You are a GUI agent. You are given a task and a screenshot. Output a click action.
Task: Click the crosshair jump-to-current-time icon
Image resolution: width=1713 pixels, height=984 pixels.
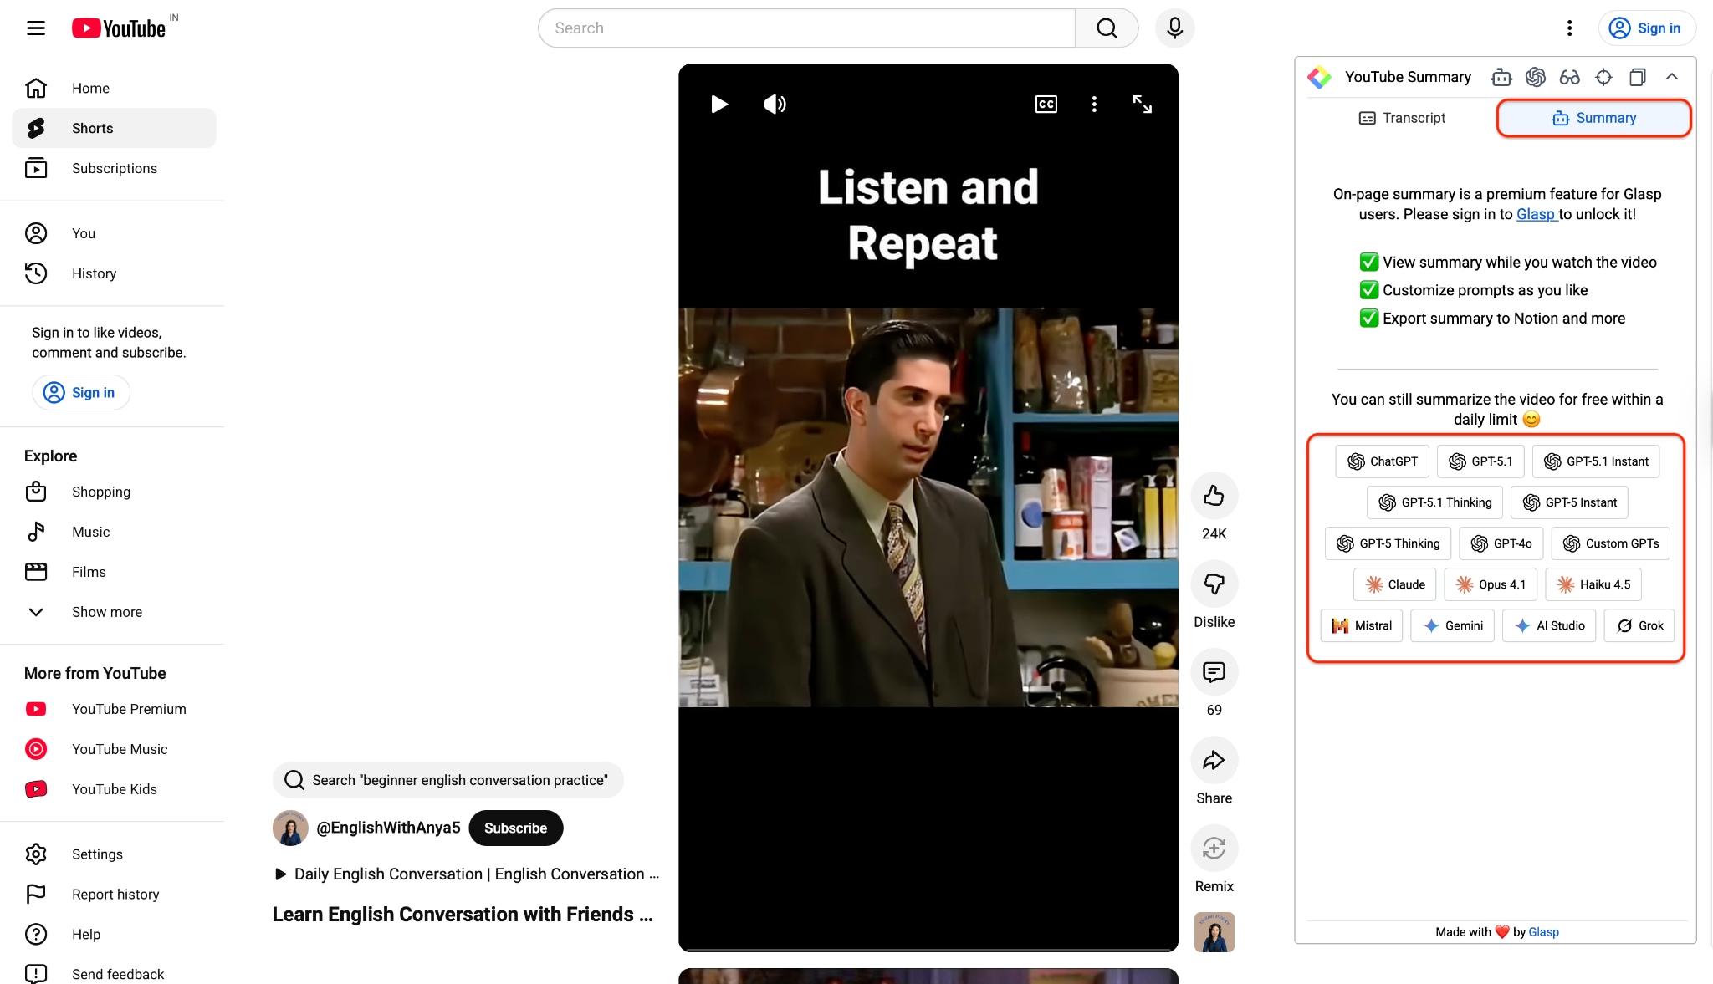pyautogui.click(x=1603, y=77)
